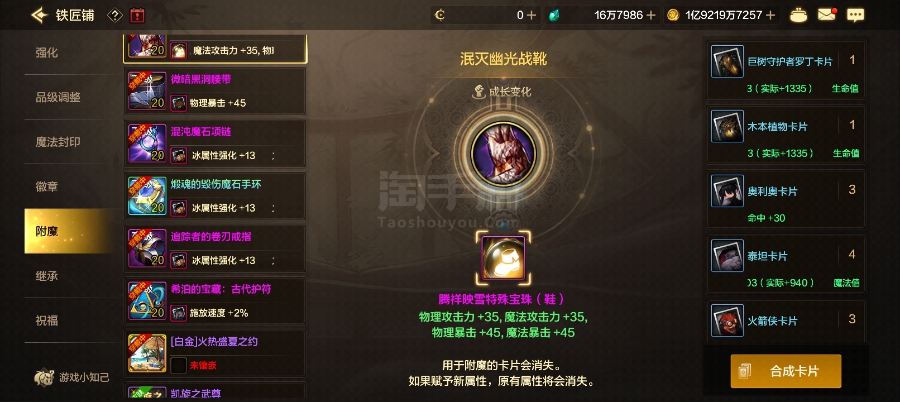Open the chat speech bubble icon
900x402 pixels.
855,15
